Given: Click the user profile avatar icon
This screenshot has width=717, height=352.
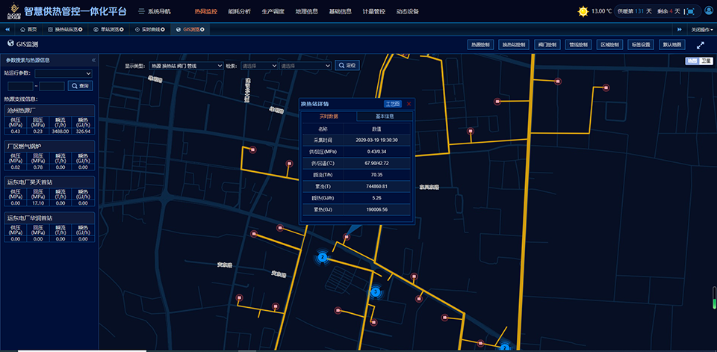Looking at the screenshot, I should click(x=707, y=11).
